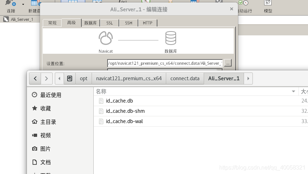Screen dimensions: 308x174
Task: Go forward in file chooser
Action: pos(46,79)
